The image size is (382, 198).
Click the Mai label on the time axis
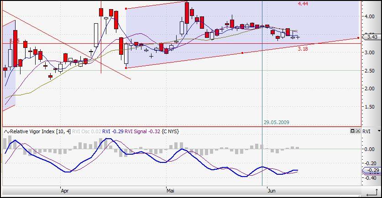tap(171, 191)
